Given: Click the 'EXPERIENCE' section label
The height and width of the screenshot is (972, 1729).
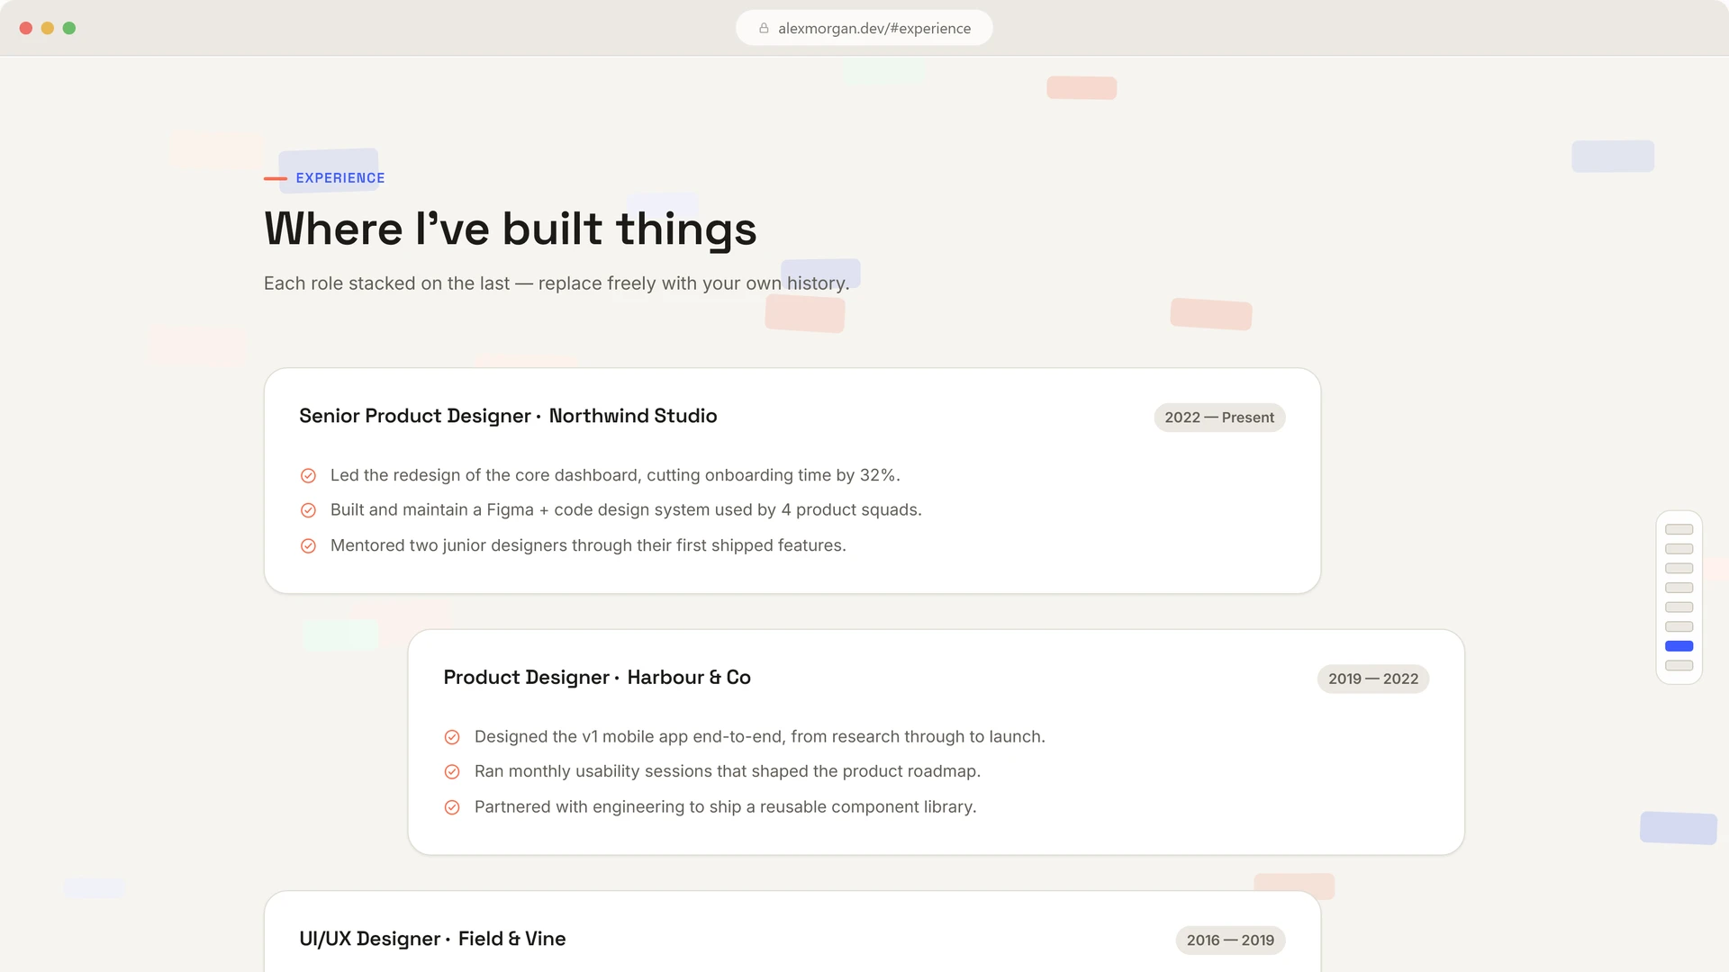Looking at the screenshot, I should pos(340,178).
